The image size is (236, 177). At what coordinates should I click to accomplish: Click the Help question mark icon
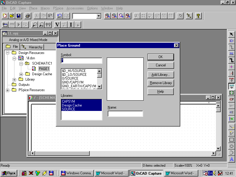[x=198, y=16]
